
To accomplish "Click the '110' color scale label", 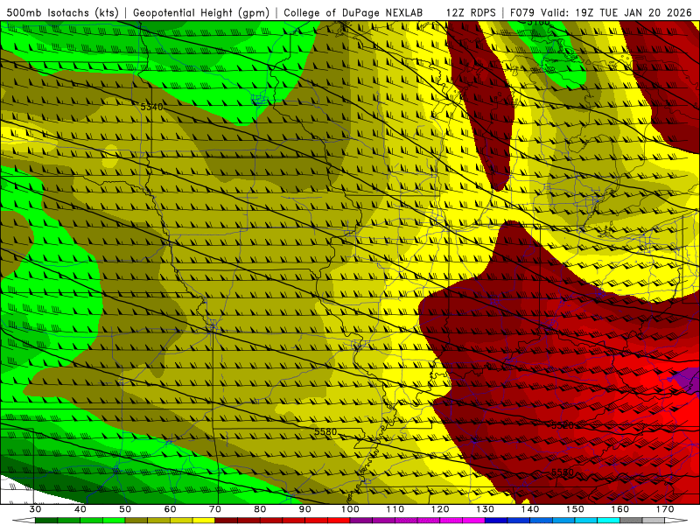I will (x=395, y=509).
